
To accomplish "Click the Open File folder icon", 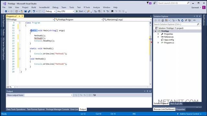I will [22, 11].
